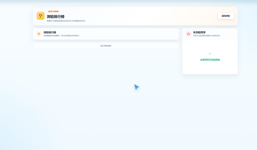Click the large 测验排行榜 page title
Screen dimensions: 257x150
pyautogui.click(x=55, y=17)
